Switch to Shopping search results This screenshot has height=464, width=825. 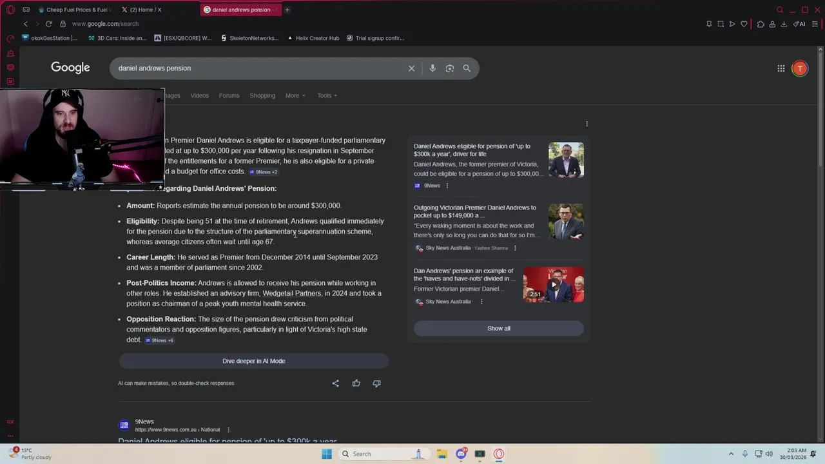262,95
